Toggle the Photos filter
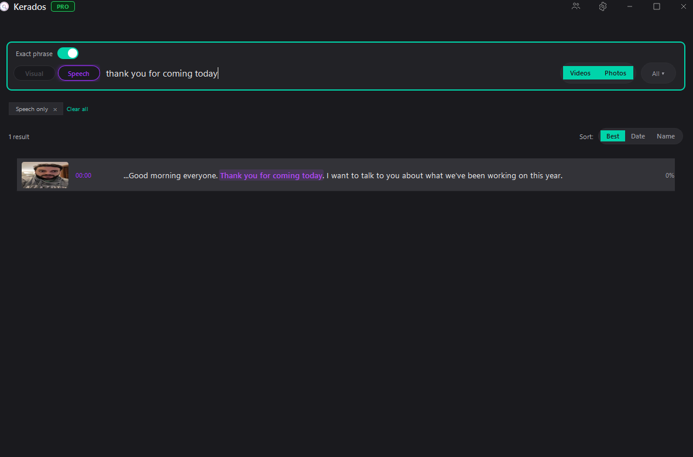Image resolution: width=693 pixels, height=457 pixels. (615, 73)
